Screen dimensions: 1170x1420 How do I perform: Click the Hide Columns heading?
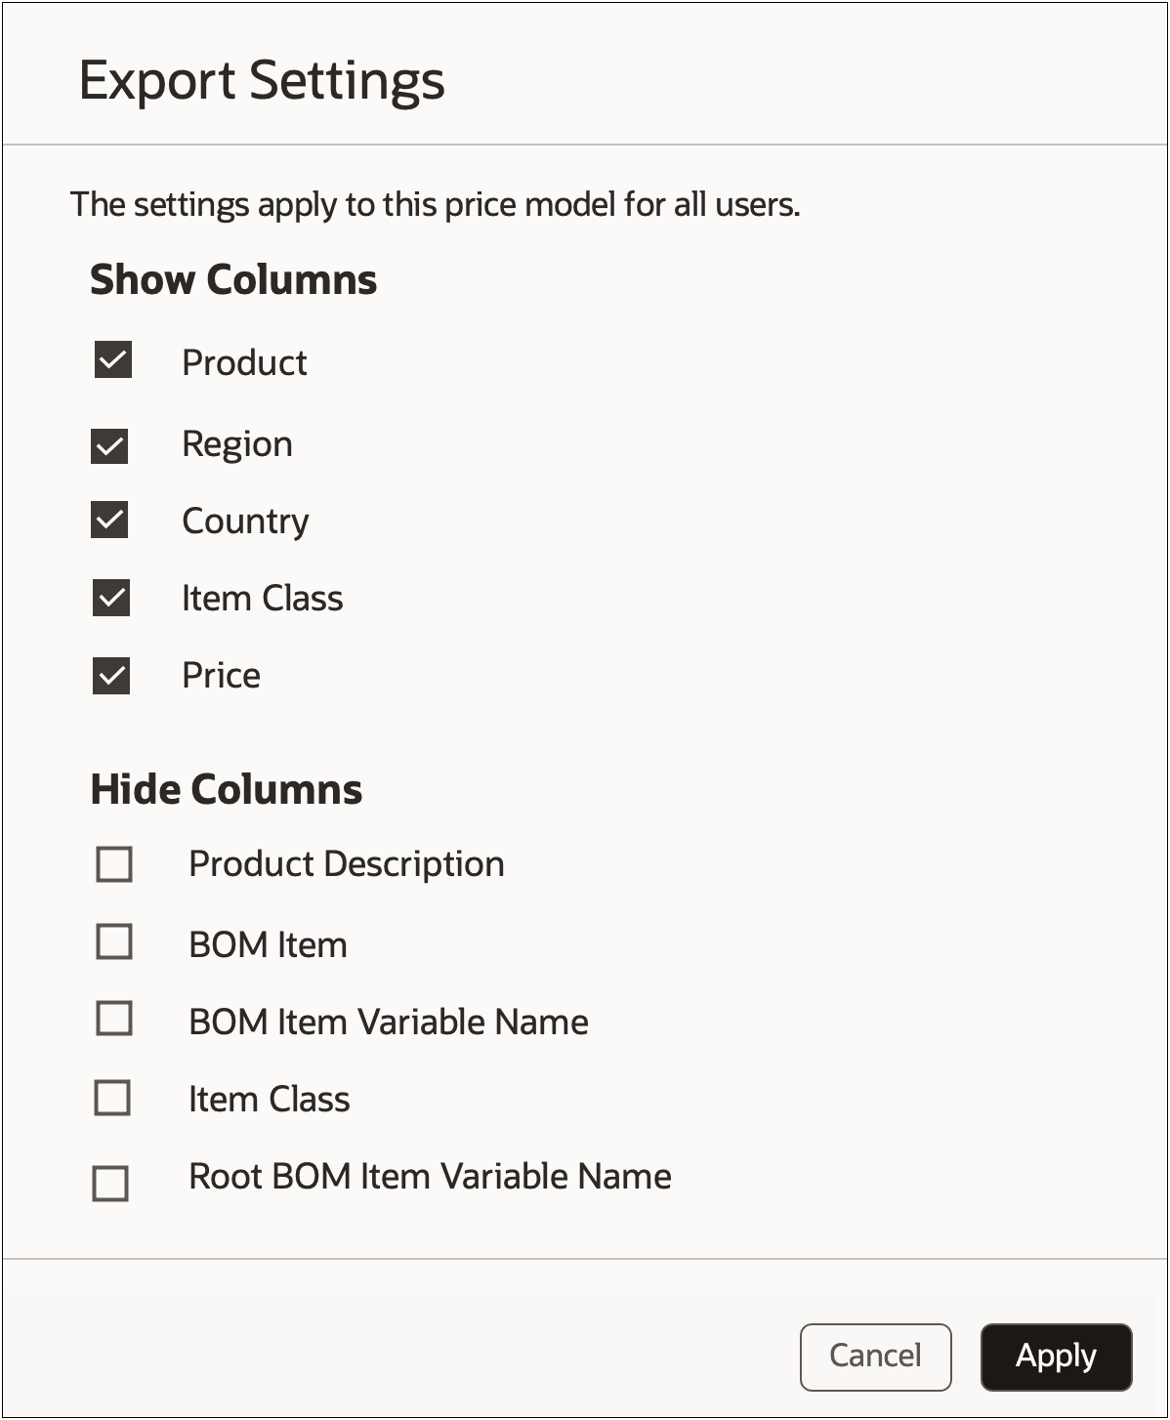(226, 789)
